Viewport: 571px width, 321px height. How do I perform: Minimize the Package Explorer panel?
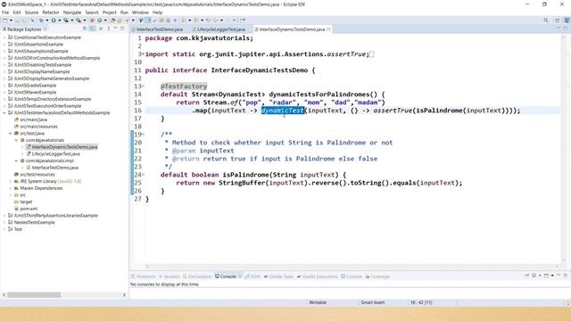[x=115, y=29]
